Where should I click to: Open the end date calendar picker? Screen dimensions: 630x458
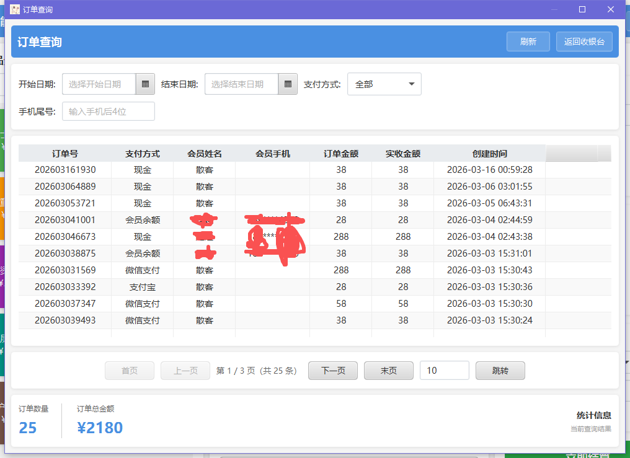pos(287,84)
